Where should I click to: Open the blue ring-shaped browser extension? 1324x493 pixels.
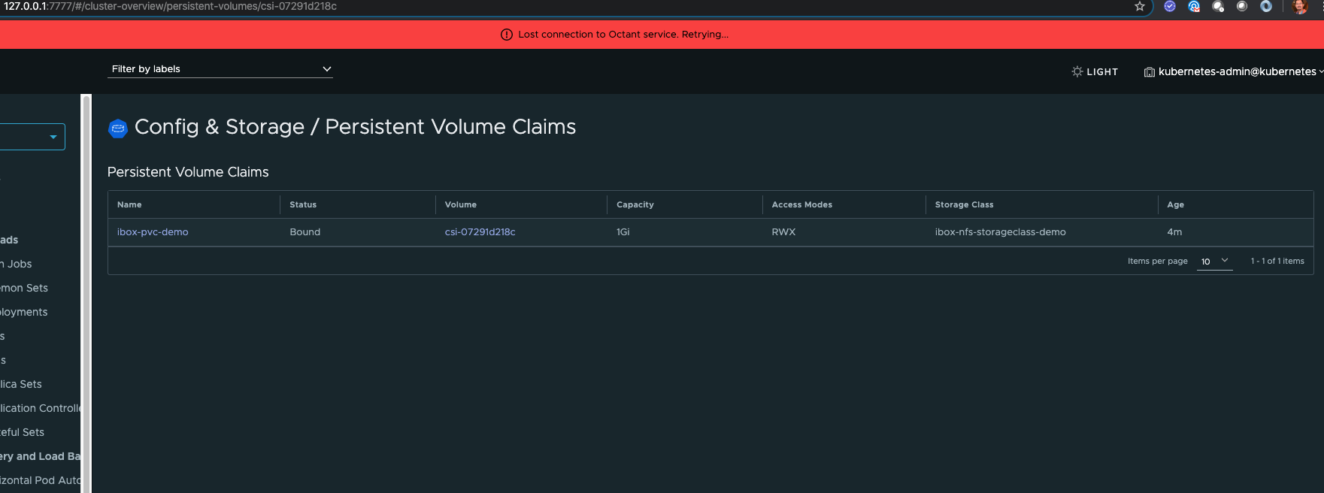click(x=1266, y=6)
